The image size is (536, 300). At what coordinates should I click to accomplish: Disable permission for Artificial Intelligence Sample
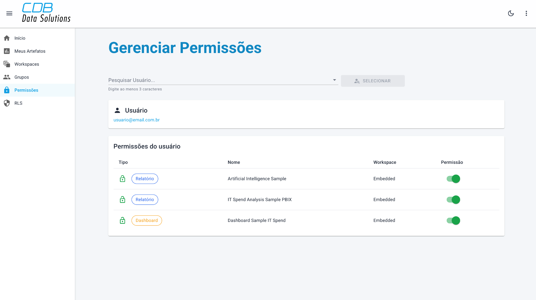tap(453, 179)
